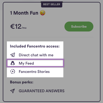The height and width of the screenshot is (103, 103).
Task: Click the GUARANTEED ANSWERS perk text
Action: (x=42, y=91)
